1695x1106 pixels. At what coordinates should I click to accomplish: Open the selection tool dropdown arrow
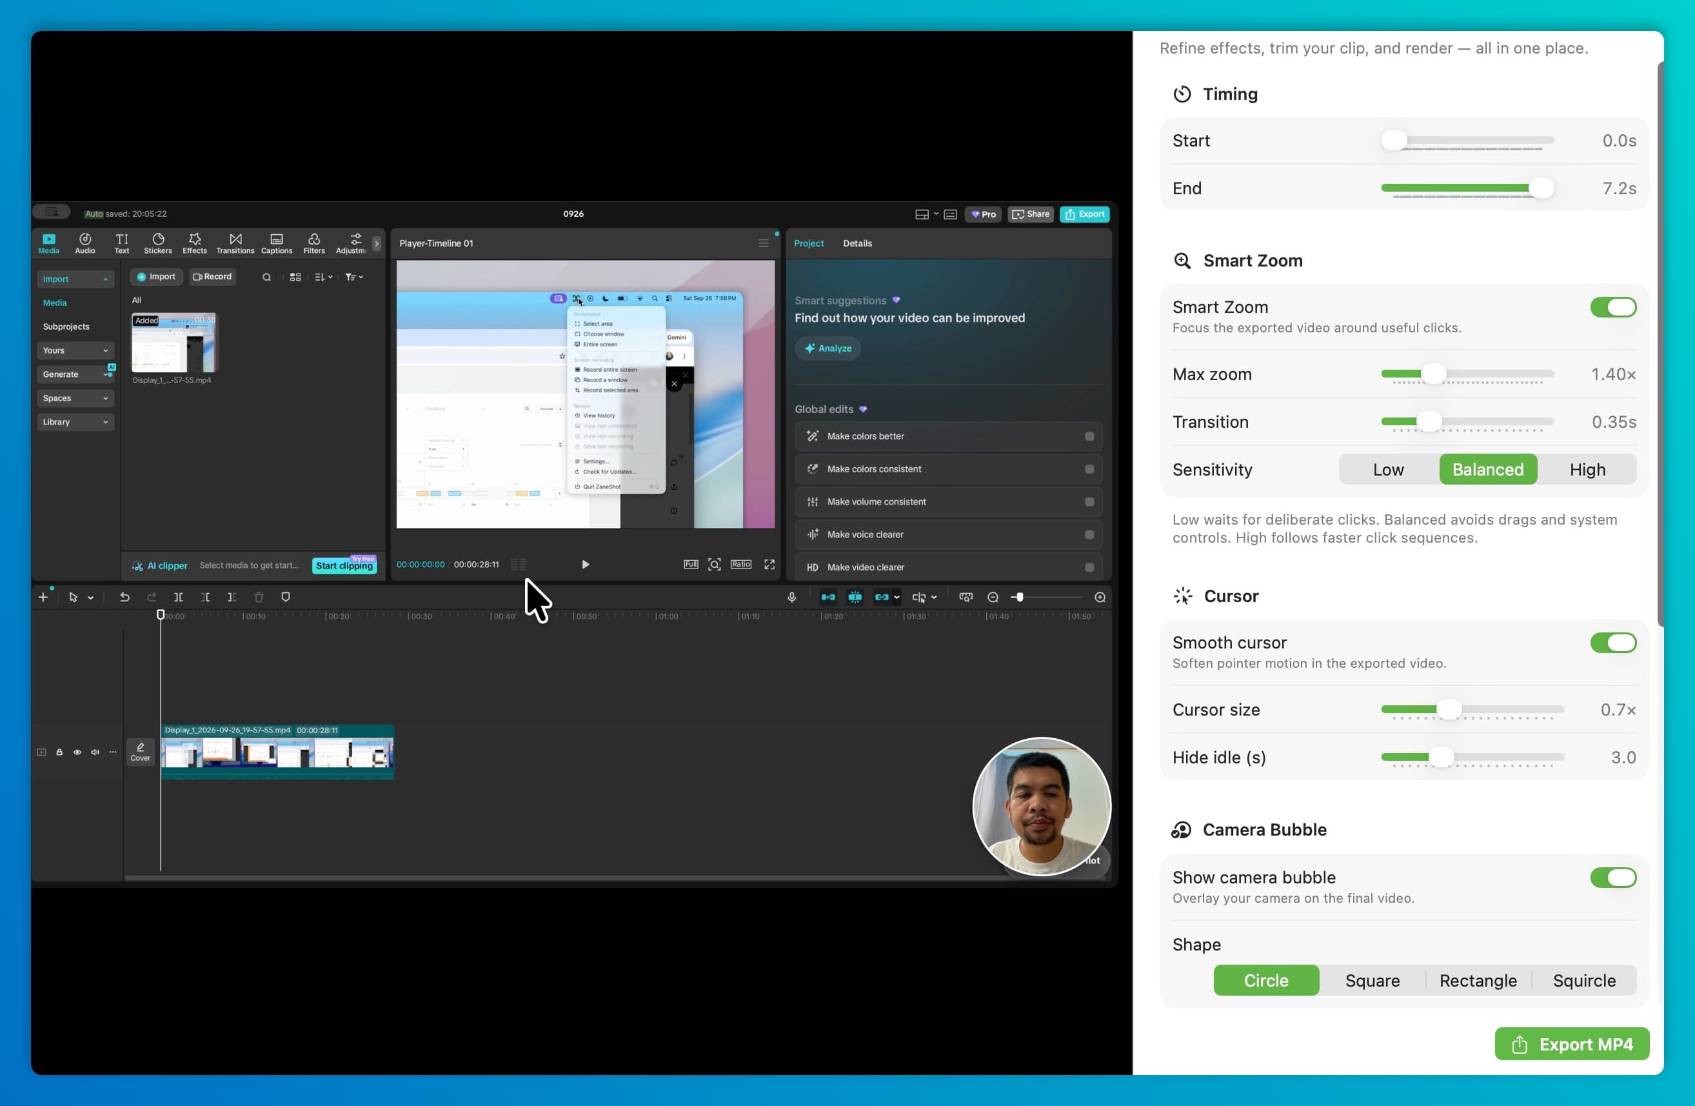point(90,598)
